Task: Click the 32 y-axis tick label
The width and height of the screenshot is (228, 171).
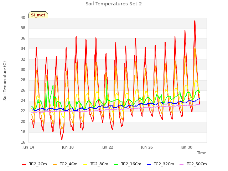Action: click(23, 59)
